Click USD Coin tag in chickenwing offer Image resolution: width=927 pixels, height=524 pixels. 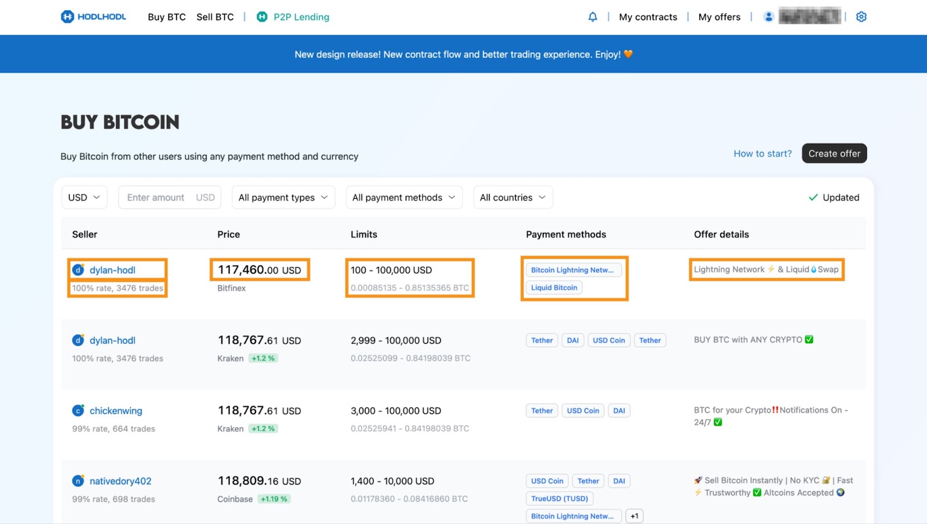pos(583,410)
